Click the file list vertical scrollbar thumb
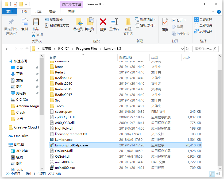This screenshot has height=179, width=224. tap(219, 118)
